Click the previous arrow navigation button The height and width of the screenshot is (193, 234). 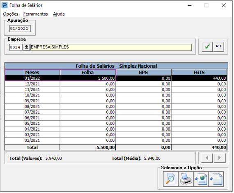(207, 158)
